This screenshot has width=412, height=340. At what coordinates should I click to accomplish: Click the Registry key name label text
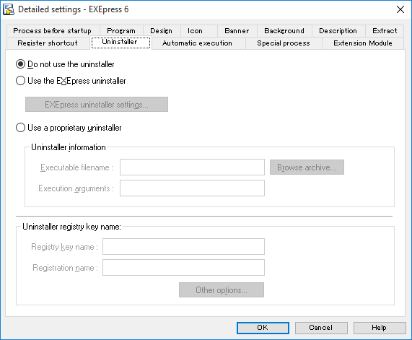coord(64,247)
